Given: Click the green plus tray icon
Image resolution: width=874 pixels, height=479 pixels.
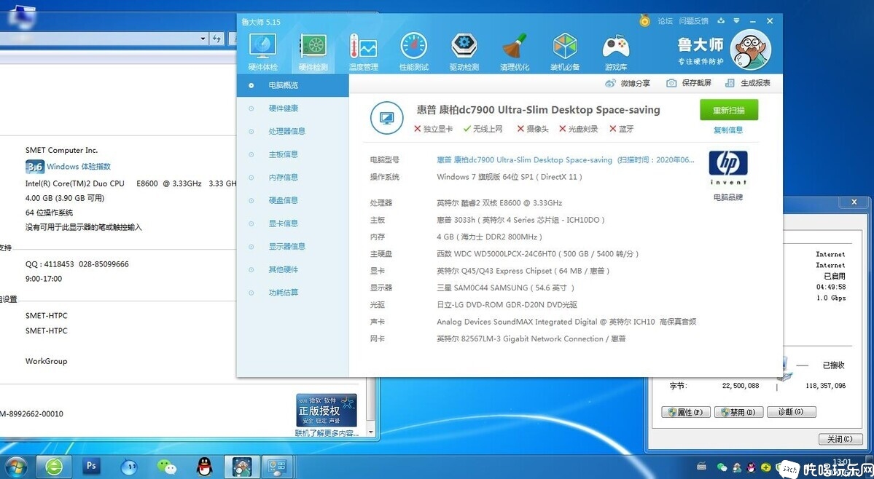Looking at the screenshot, I should click(x=766, y=467).
